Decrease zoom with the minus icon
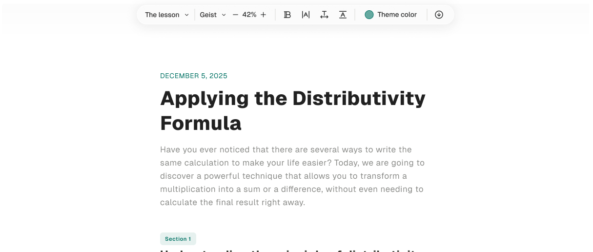The height and width of the screenshot is (252, 593). tap(235, 15)
